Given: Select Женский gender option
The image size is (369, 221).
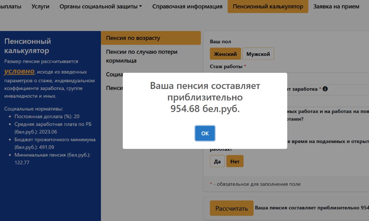Looking at the screenshot, I should [x=225, y=53].
